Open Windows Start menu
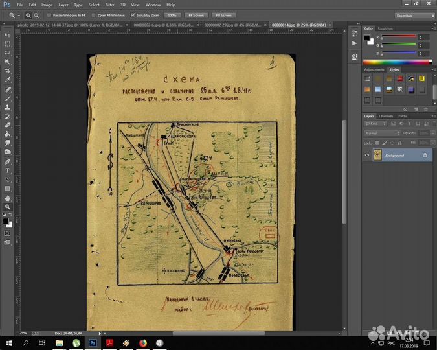Image resolution: width=437 pixels, height=350 pixels. [x=9, y=343]
